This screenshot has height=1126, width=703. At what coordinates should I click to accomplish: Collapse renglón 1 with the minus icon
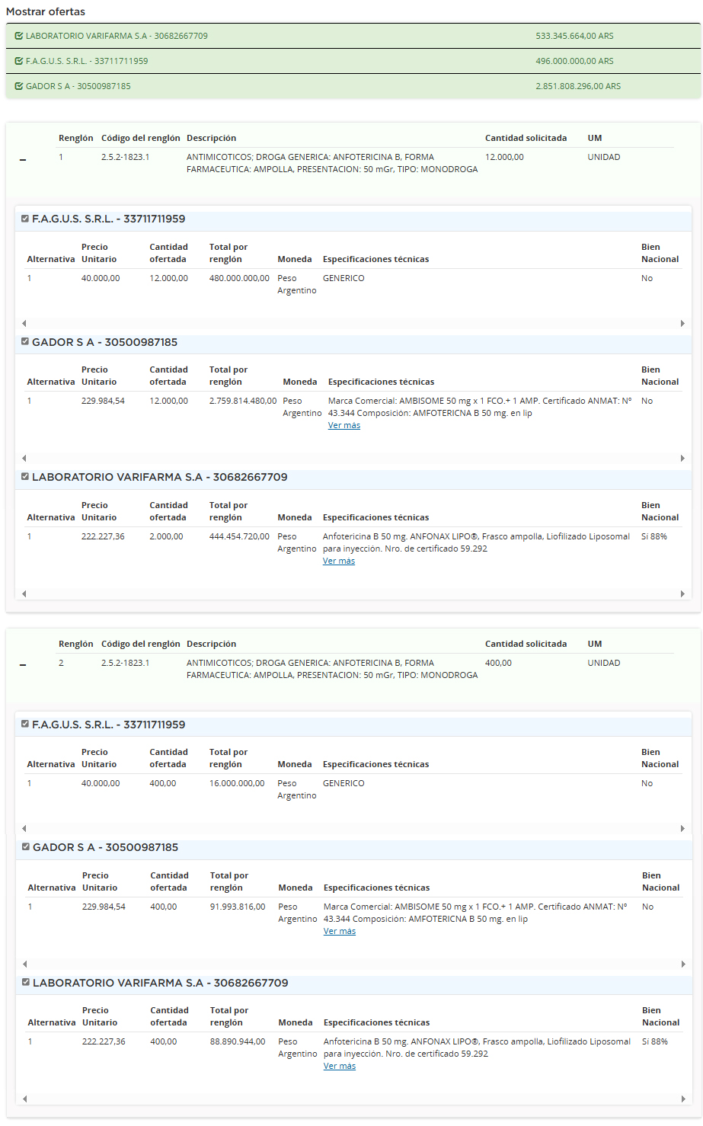click(x=23, y=159)
